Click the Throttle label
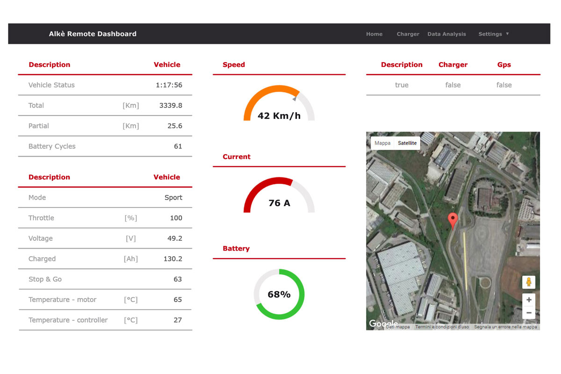 click(x=41, y=218)
